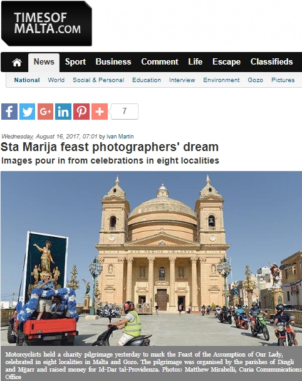302x381 pixels.
Task: Click the Times of Malta logo
Action: (46, 24)
